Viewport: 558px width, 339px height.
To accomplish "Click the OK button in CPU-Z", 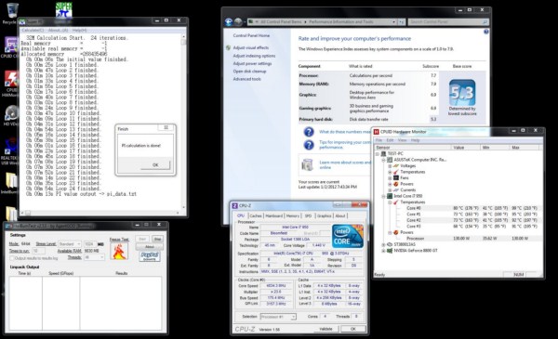I will pyautogui.click(x=353, y=329).
